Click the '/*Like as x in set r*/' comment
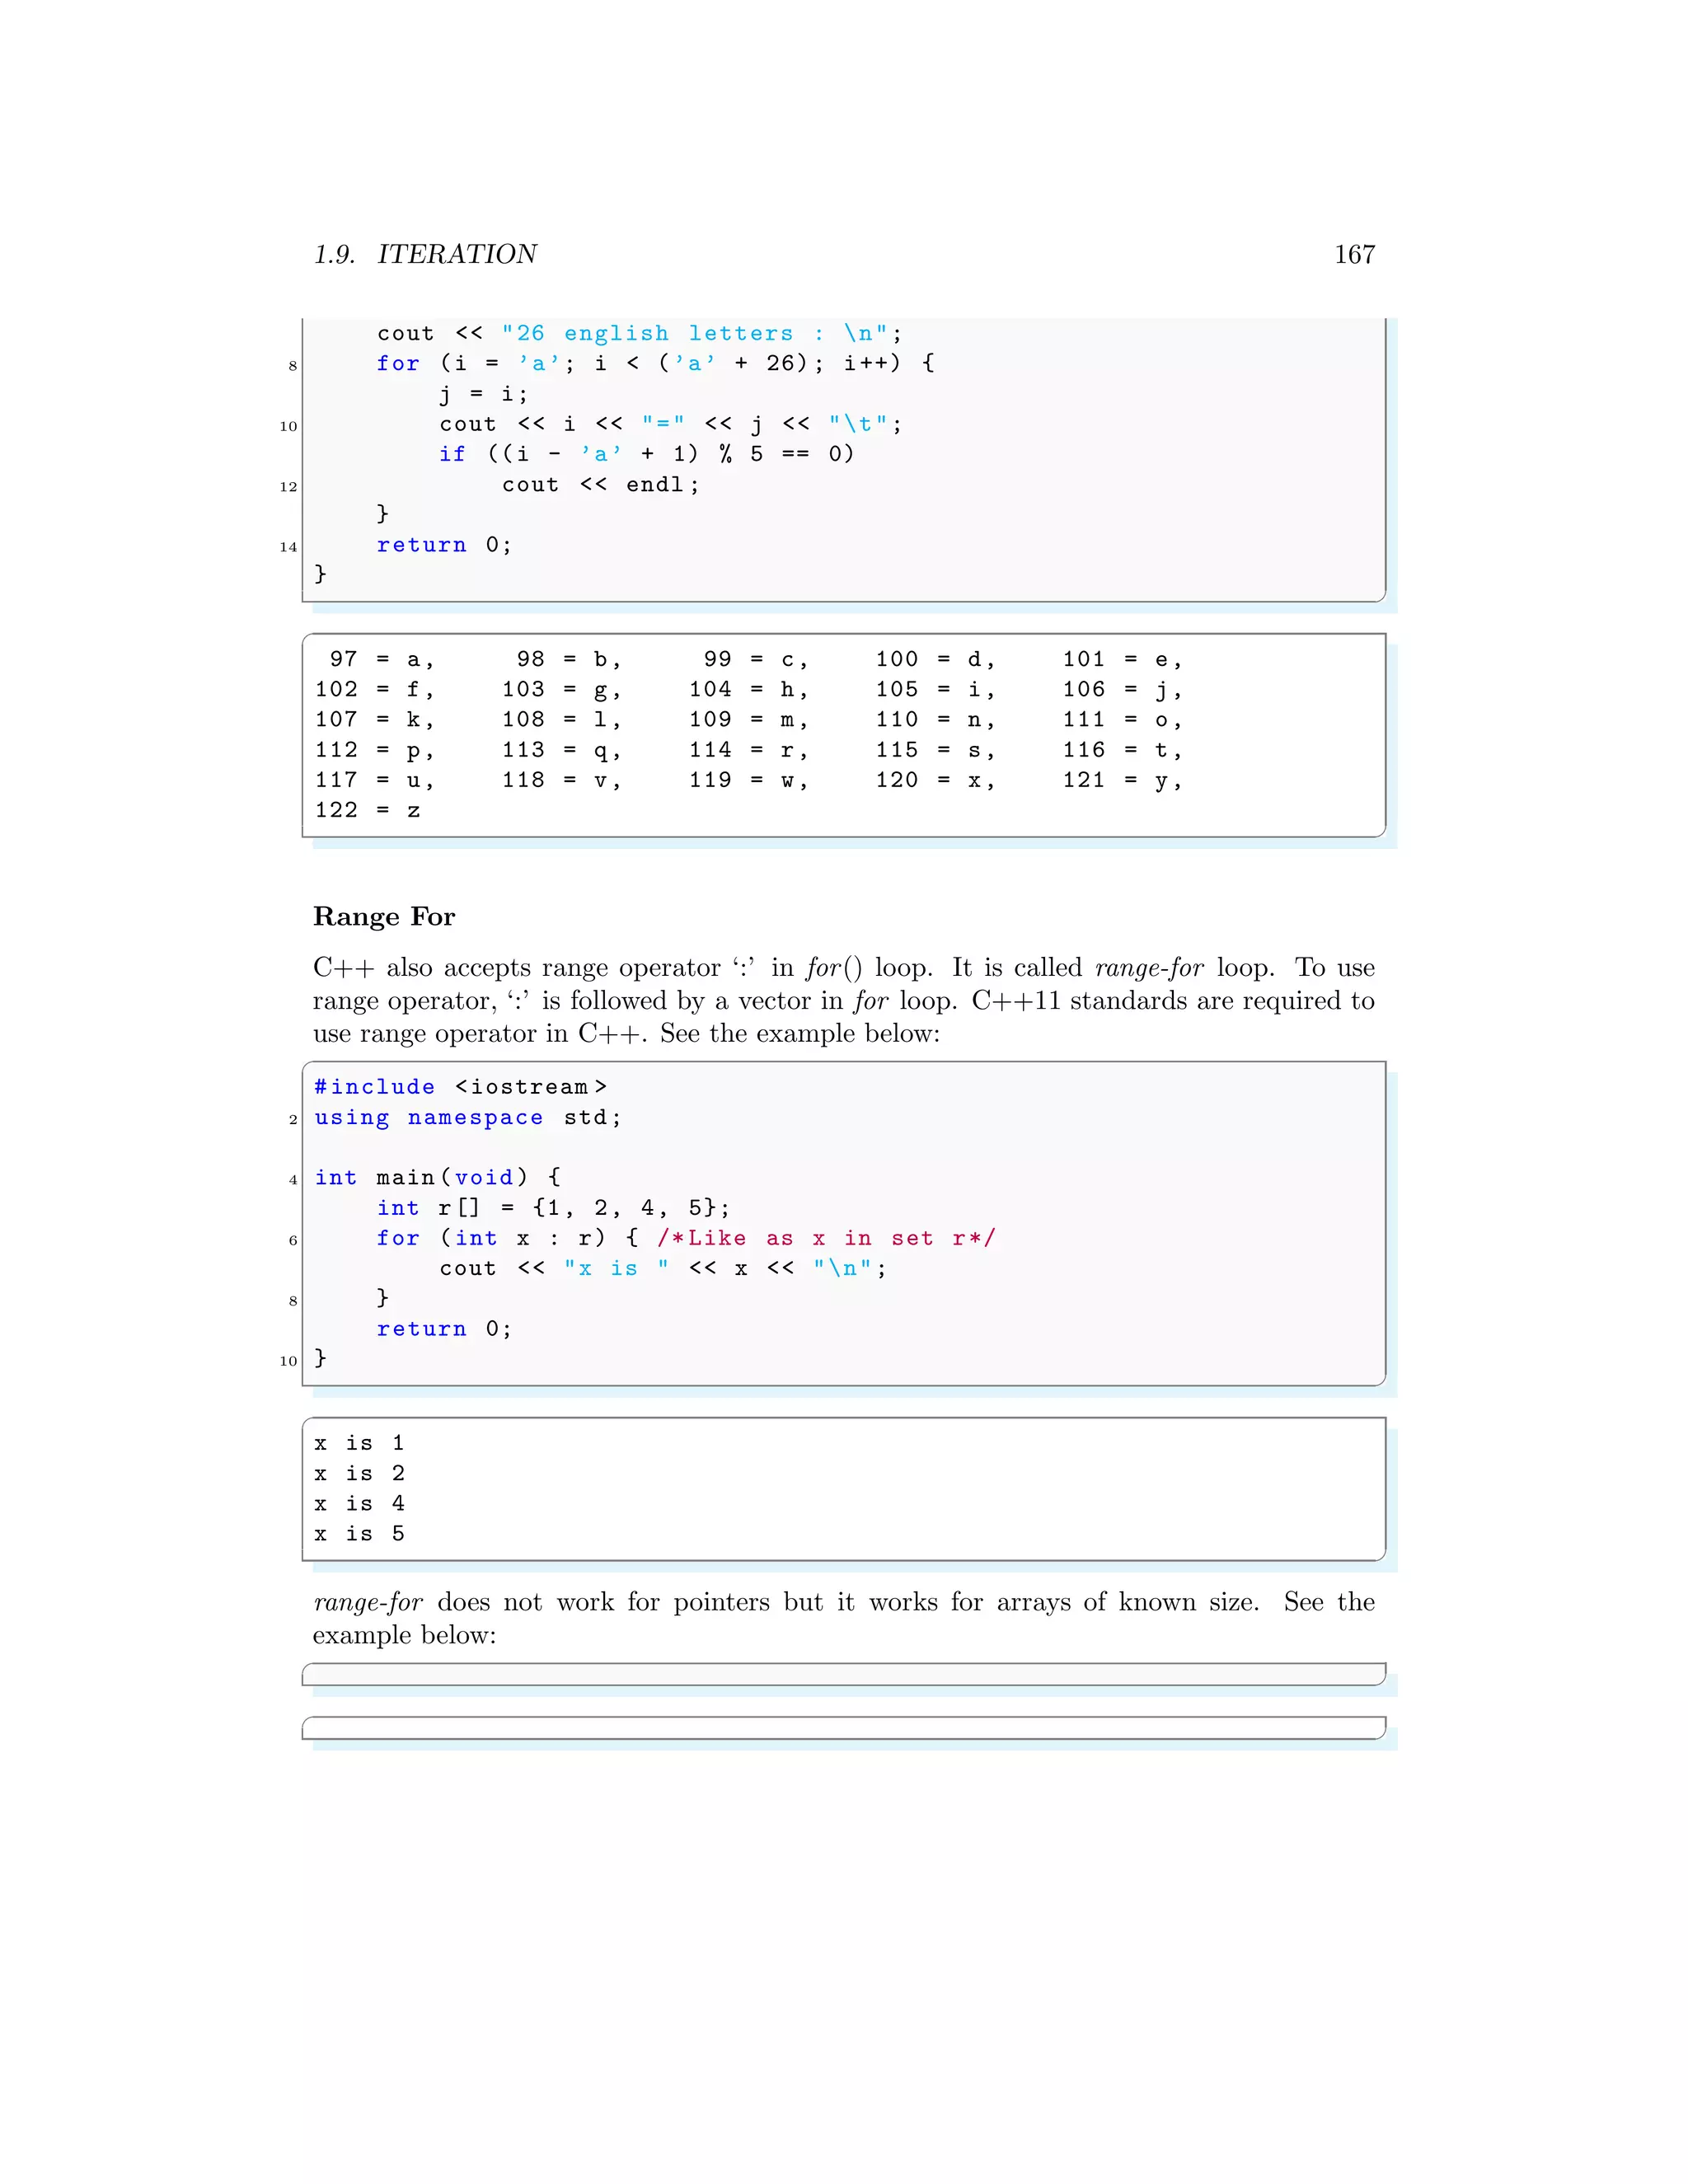The height and width of the screenshot is (2184, 1688). coord(826,1238)
